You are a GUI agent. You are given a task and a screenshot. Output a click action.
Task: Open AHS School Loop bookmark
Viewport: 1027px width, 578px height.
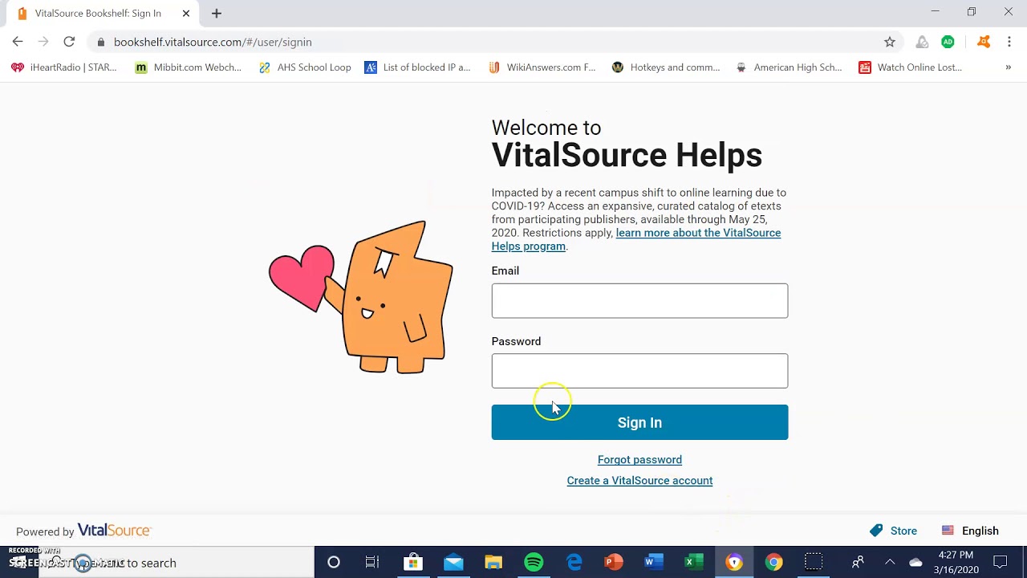click(x=305, y=67)
